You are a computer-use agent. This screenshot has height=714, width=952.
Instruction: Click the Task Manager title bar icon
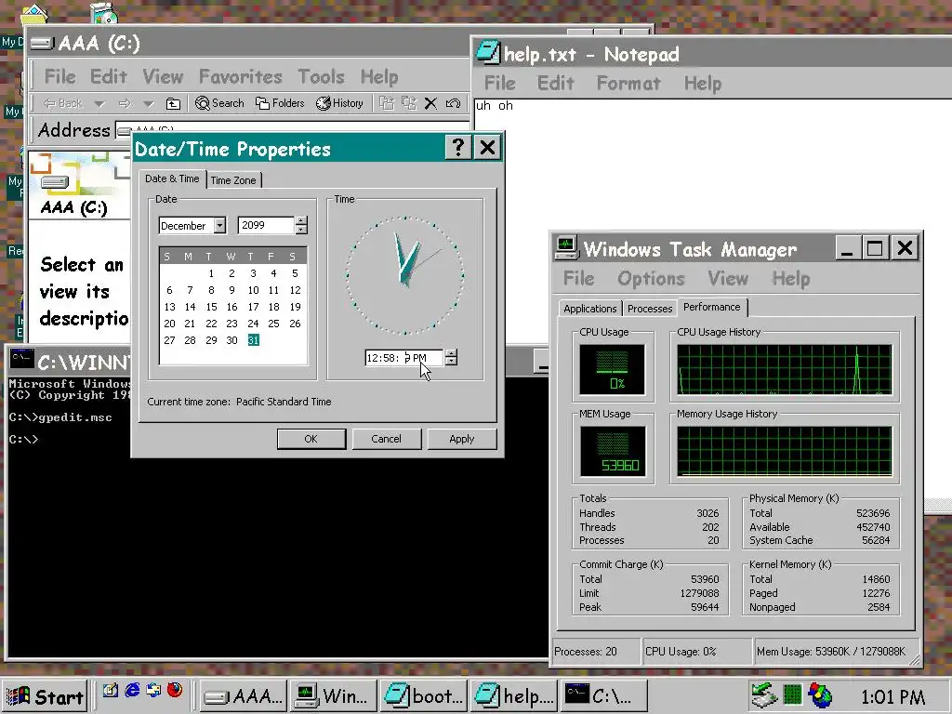pos(566,247)
